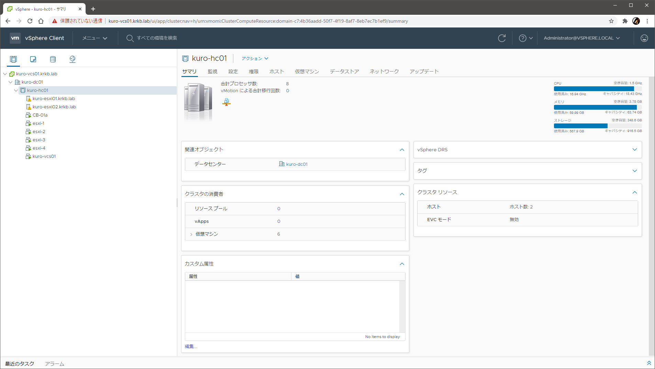
Task: Click the global search field
Action: (x=157, y=38)
